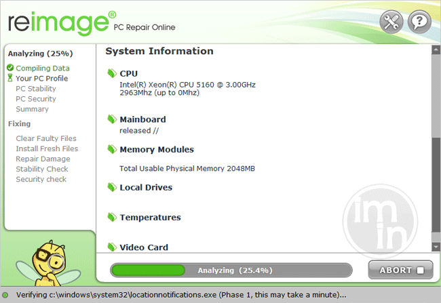Screen dimensions: 441x303
Task: Click the Analyzing 25.4% progress bar
Action: click(231, 270)
